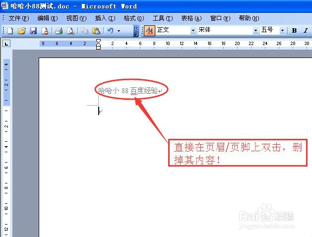Toggle Italic formatting

(x=306, y=30)
